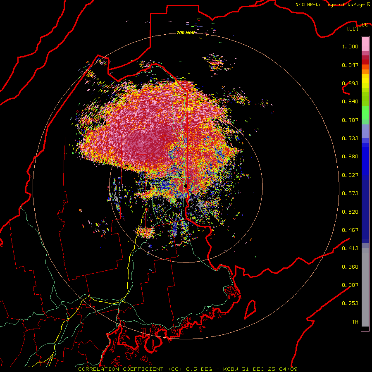Click the TH threshold label
372x372 pixels.
355,322
